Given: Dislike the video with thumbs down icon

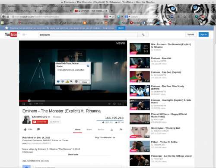Looking at the screenshot, I should coord(38,129).
